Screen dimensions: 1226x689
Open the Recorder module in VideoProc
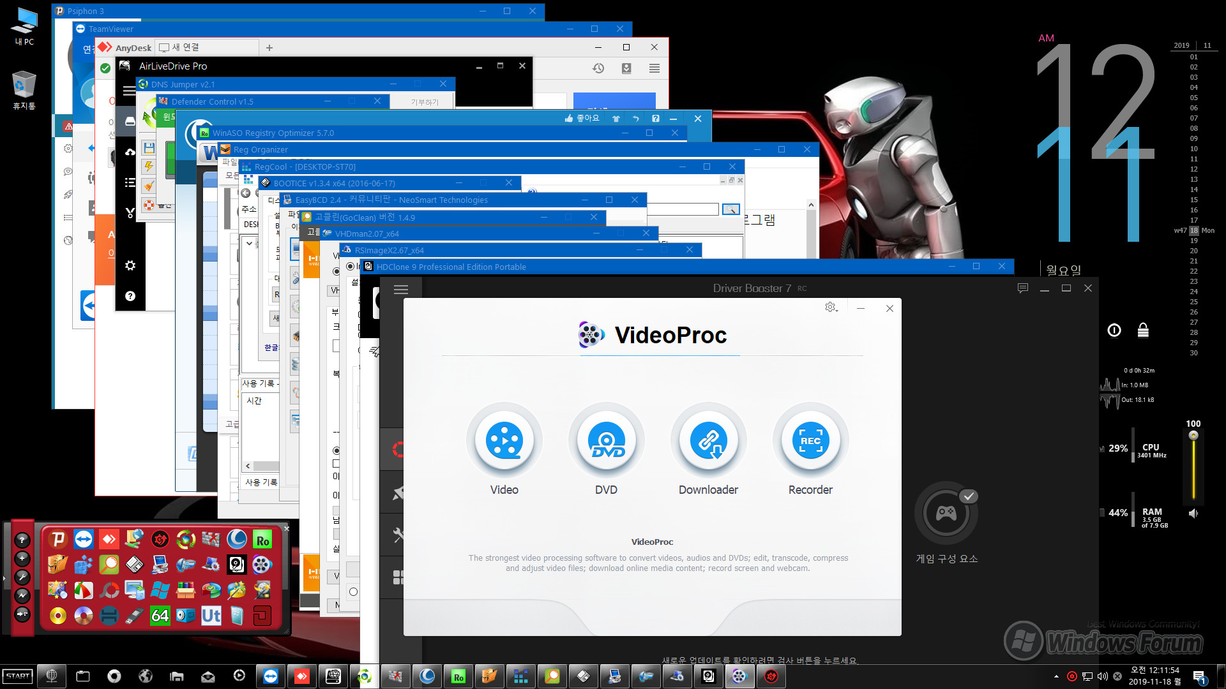[811, 441]
